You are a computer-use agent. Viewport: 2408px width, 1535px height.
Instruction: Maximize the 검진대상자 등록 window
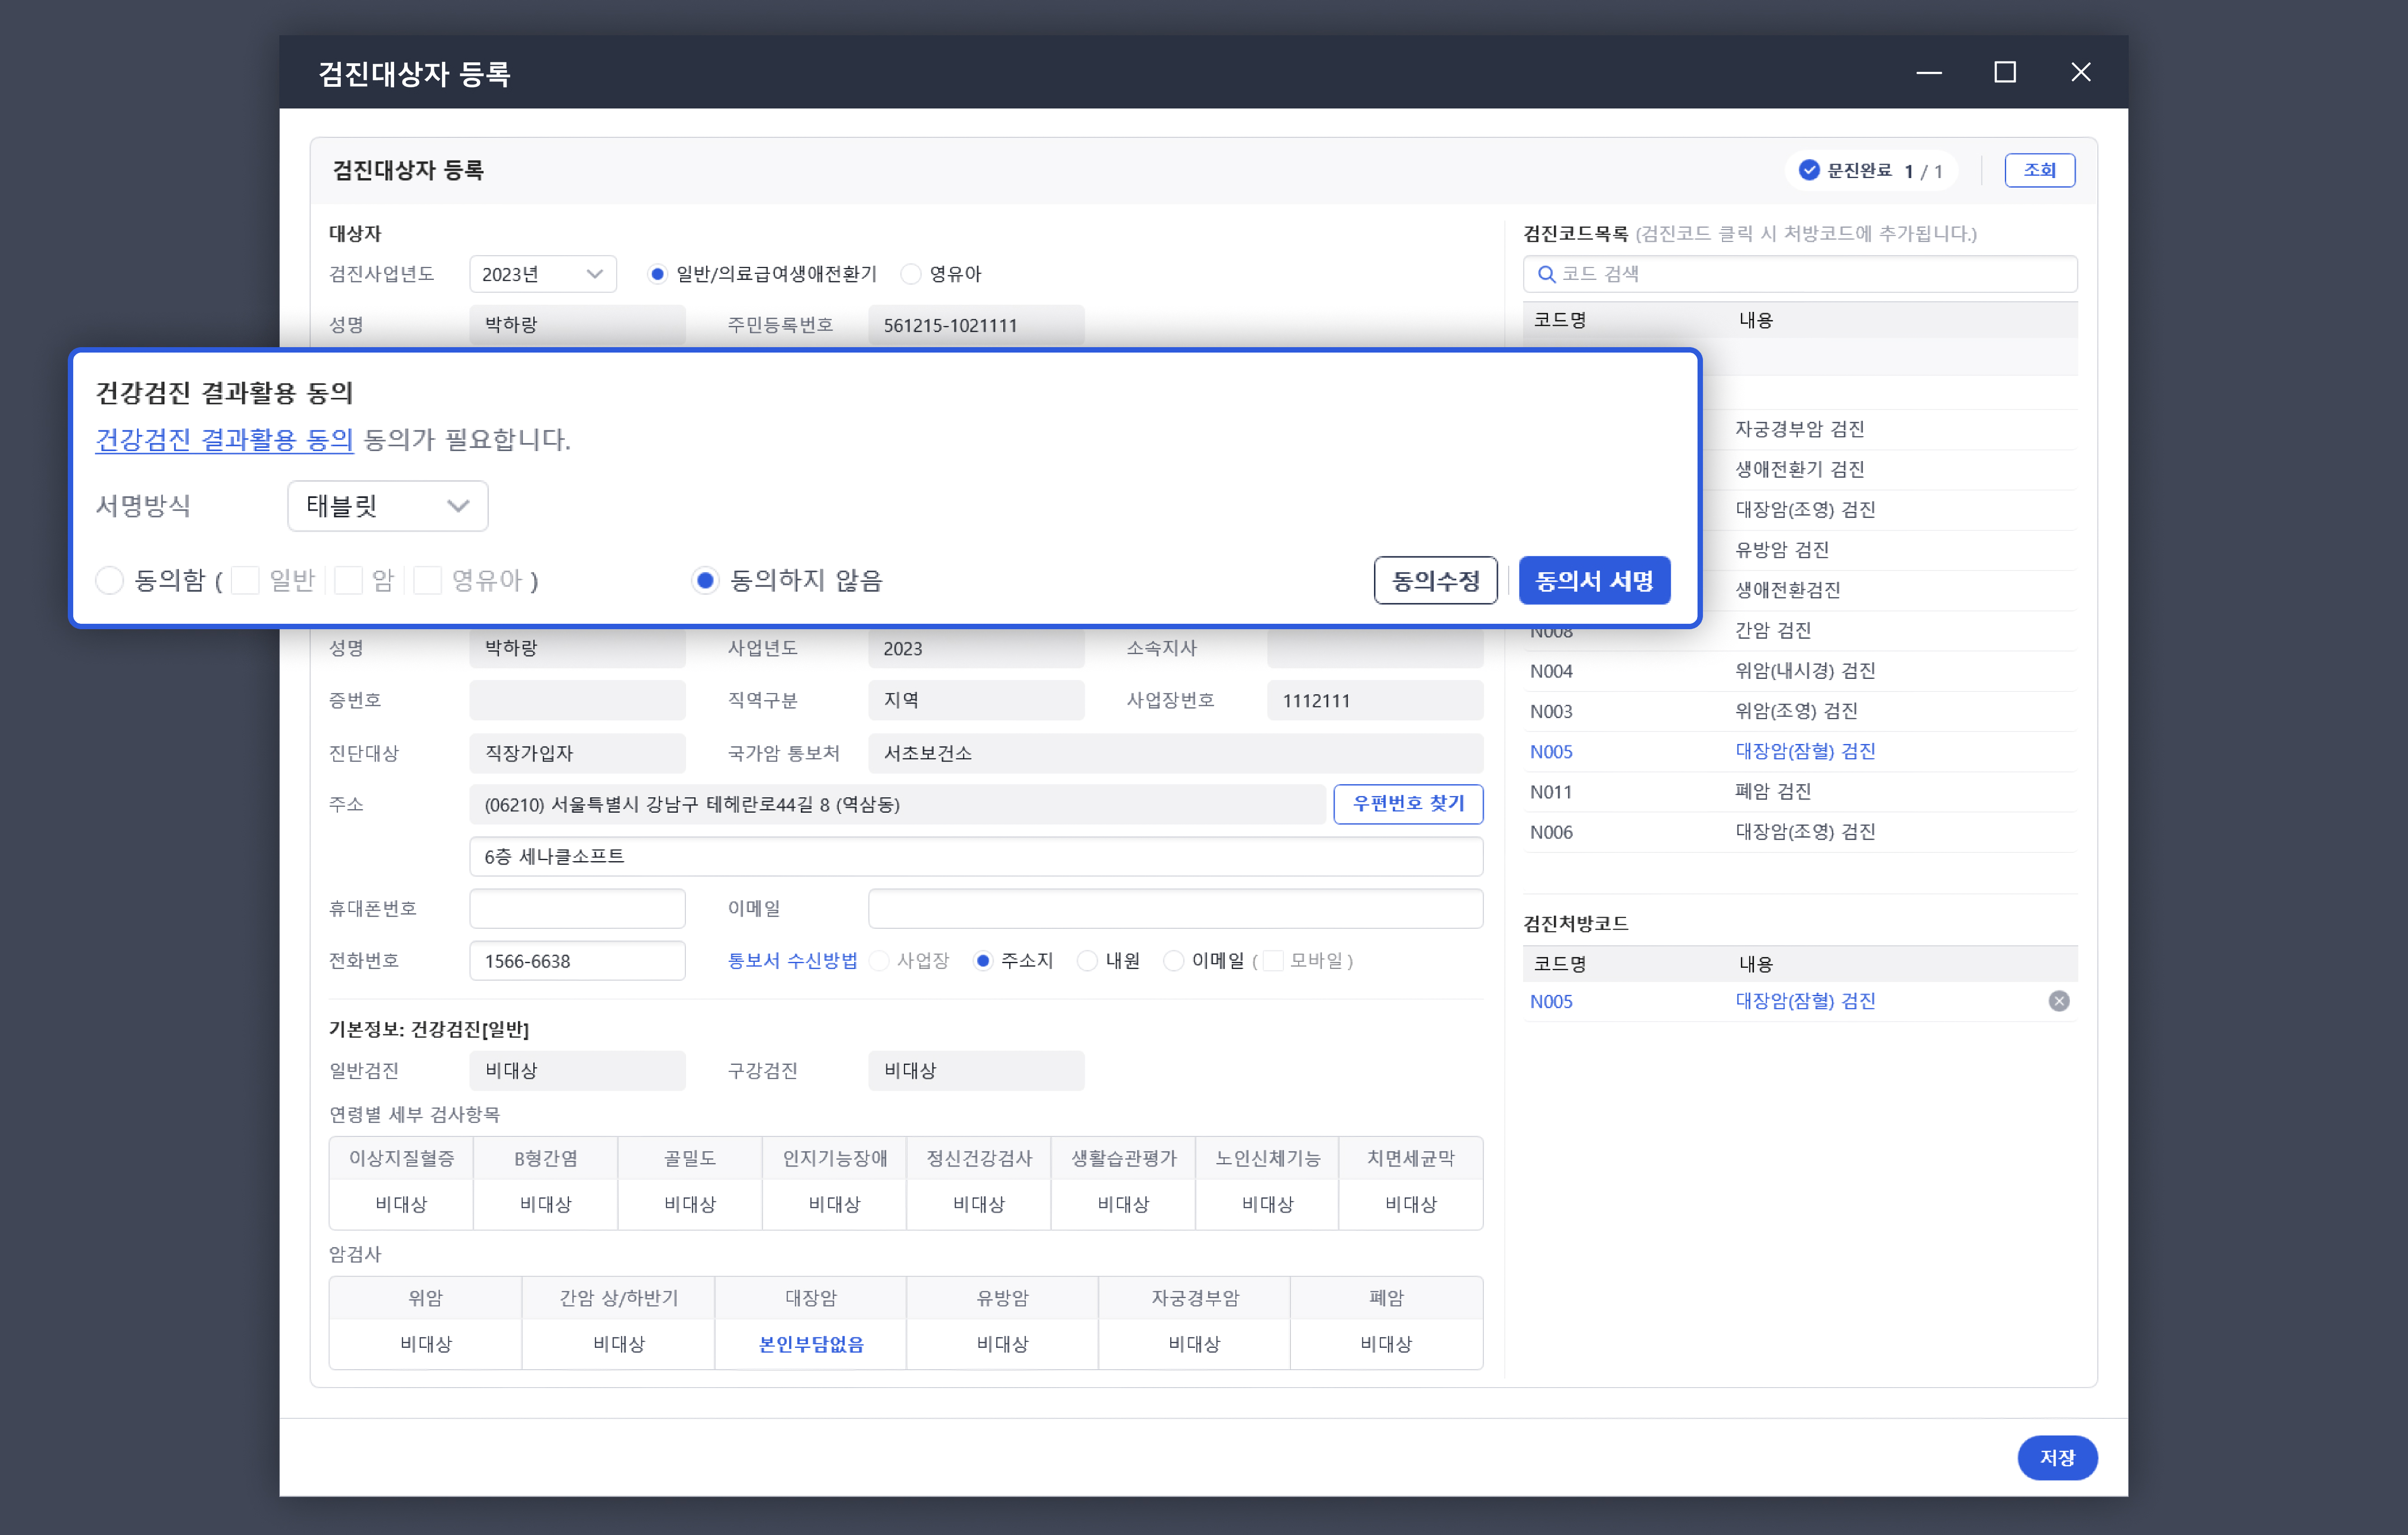tap(2004, 72)
